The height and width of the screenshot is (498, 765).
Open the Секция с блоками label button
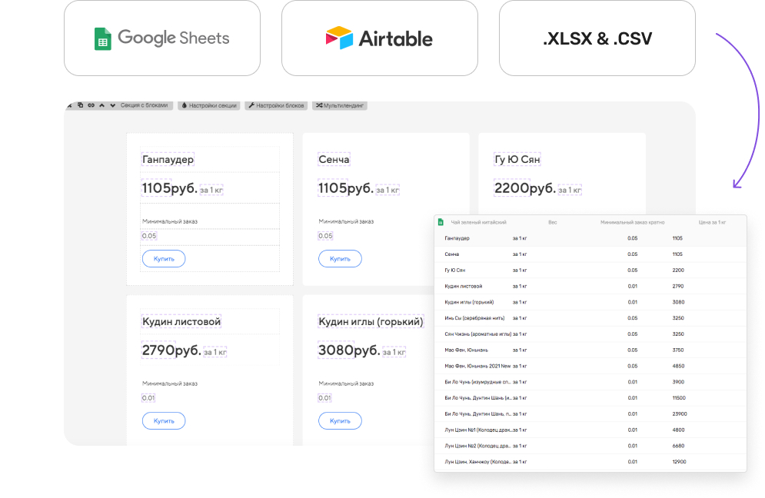coord(144,105)
